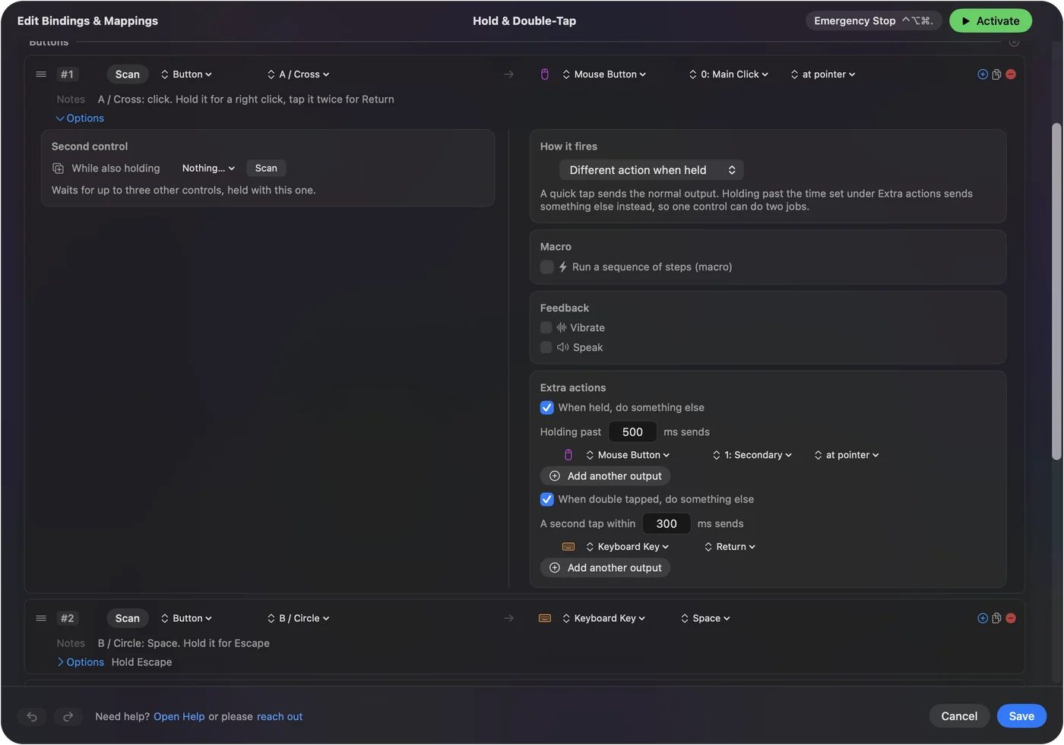Cancel editing bindings
The image size is (1064, 745).
959,716
